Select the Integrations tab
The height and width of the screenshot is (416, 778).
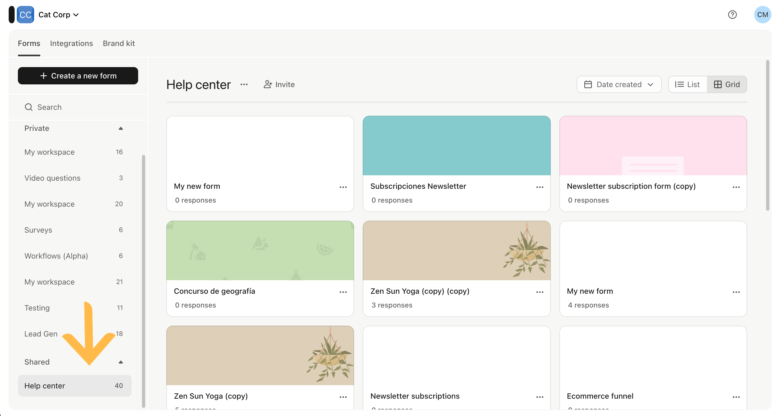(x=71, y=44)
